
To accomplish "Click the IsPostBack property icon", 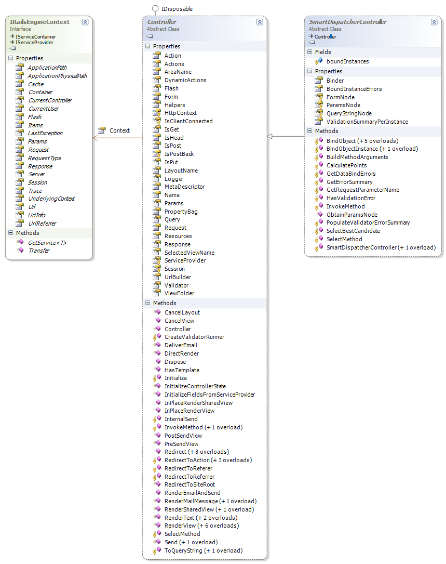I will tap(157, 153).
